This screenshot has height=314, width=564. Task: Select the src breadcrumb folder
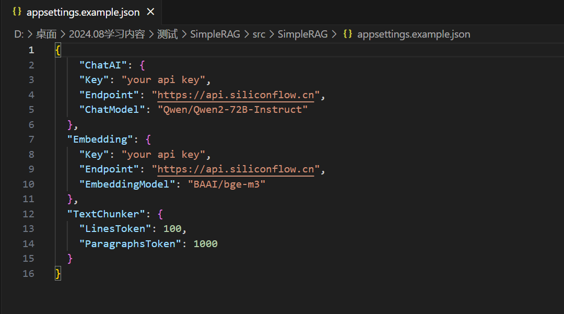(258, 34)
